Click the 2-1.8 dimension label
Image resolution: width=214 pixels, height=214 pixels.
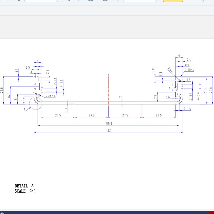pyautogui.click(x=55, y=81)
